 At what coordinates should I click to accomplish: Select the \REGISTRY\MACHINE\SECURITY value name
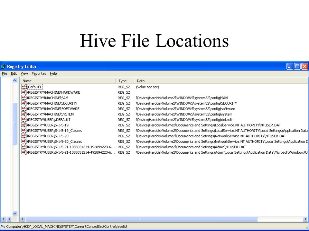point(52,103)
